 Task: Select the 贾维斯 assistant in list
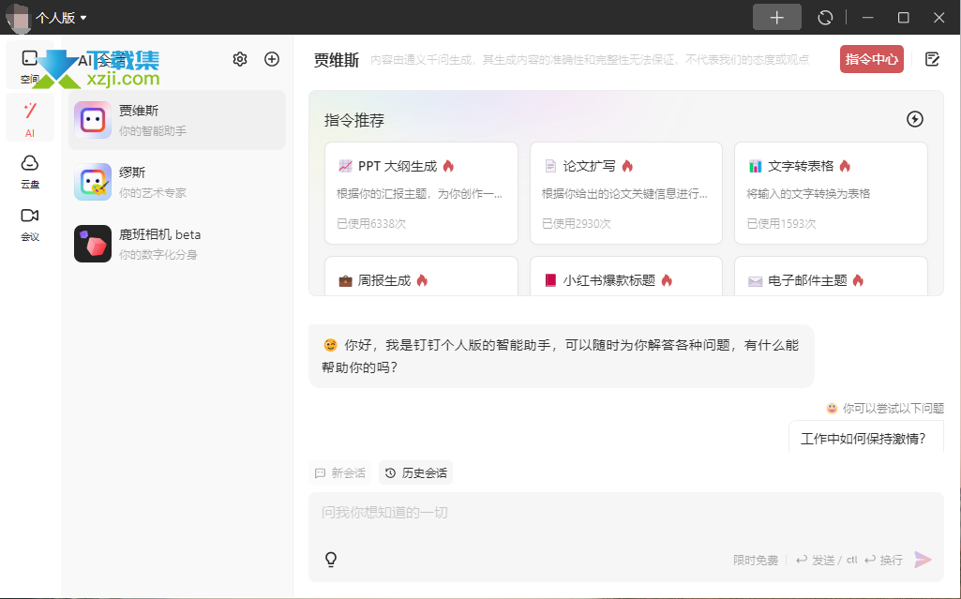coord(177,120)
